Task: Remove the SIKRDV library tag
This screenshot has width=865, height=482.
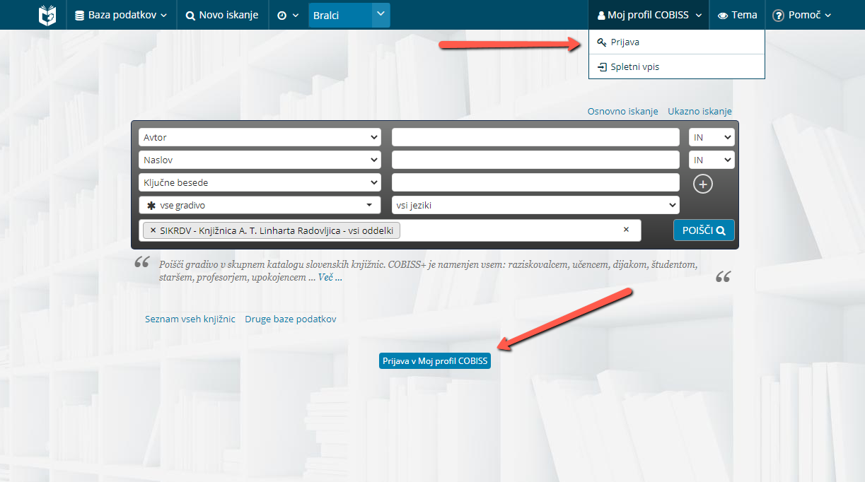Action: 153,230
